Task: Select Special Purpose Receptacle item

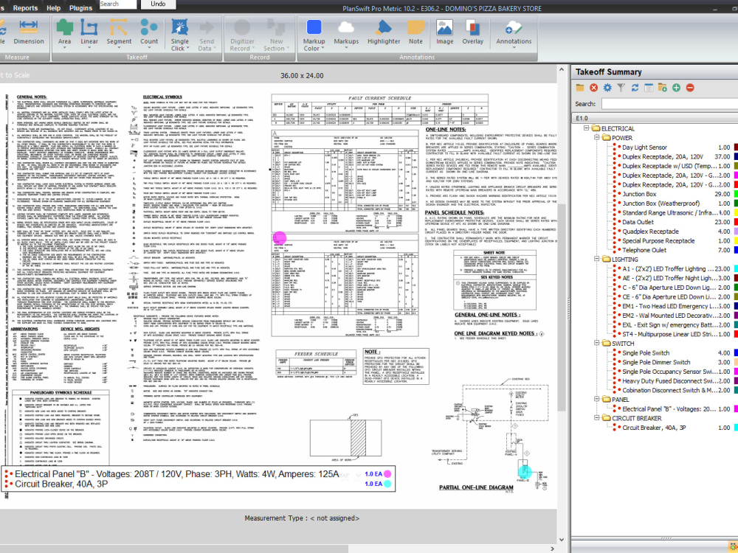Action: click(x=658, y=241)
